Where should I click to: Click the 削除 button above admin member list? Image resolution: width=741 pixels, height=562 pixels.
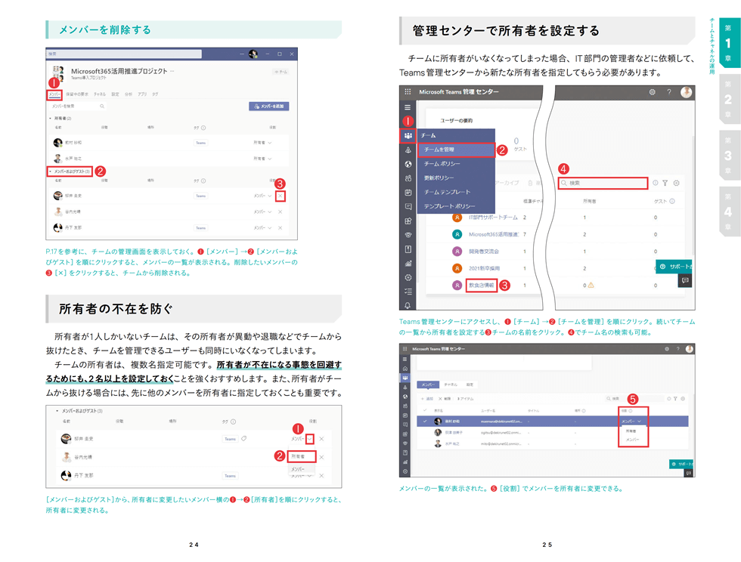coord(445,399)
